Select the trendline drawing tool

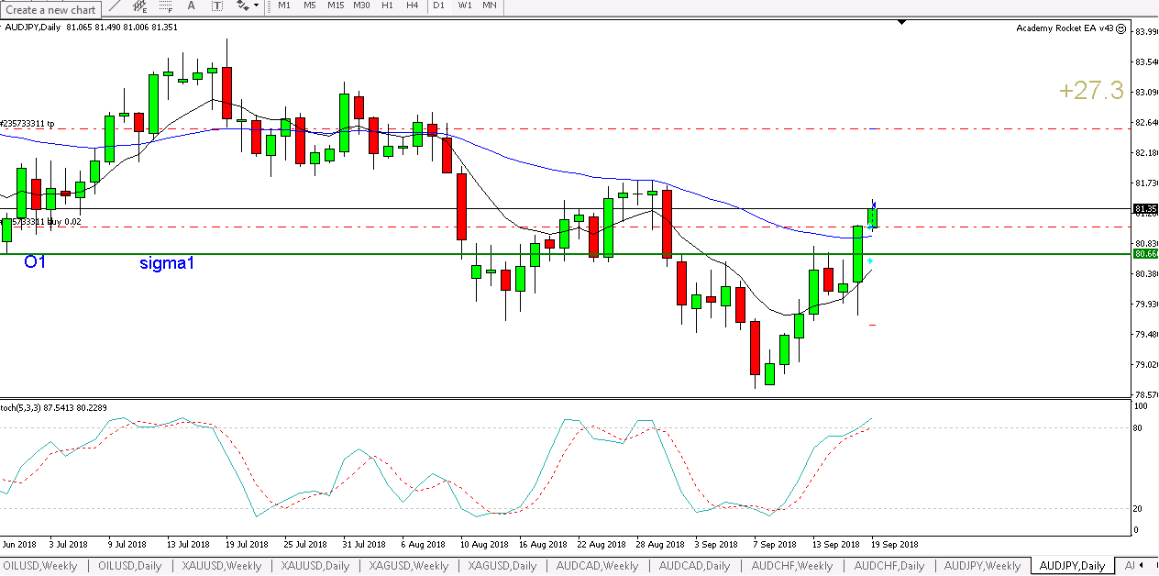click(x=114, y=6)
